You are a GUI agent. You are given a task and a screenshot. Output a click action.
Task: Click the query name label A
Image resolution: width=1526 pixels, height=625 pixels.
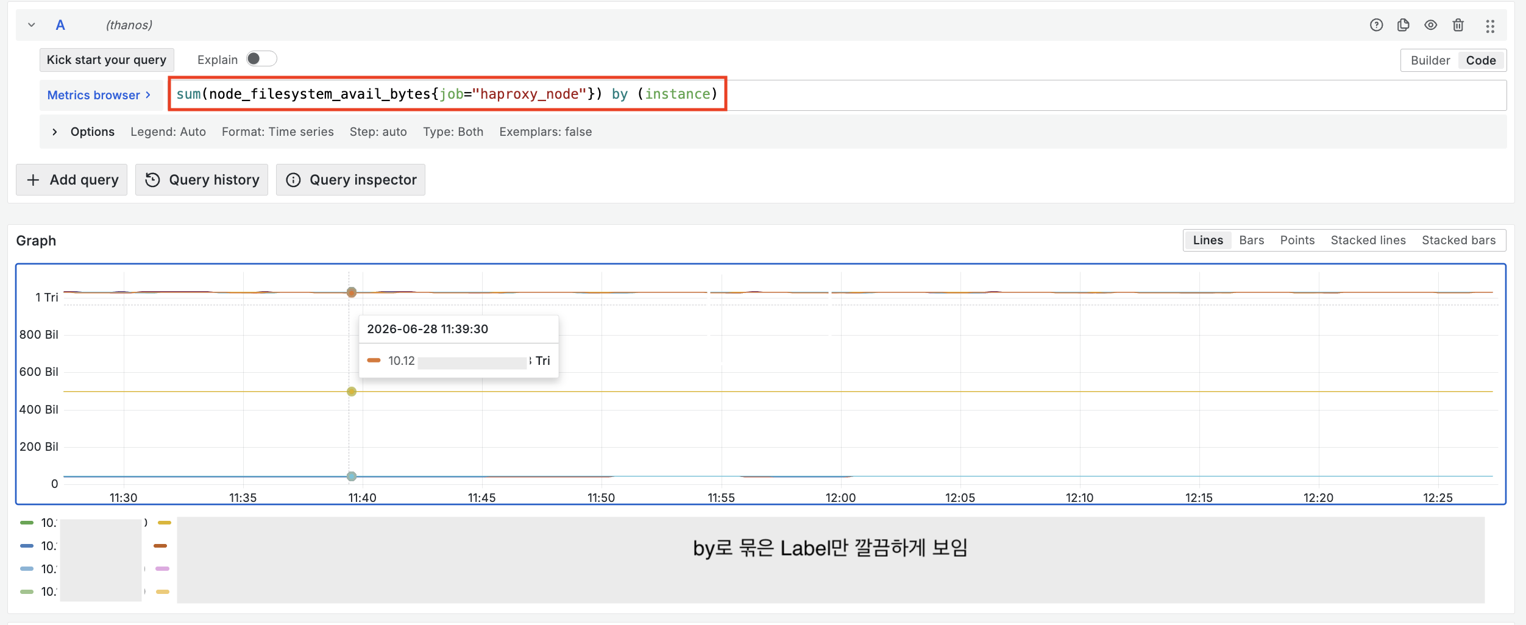[x=60, y=25]
